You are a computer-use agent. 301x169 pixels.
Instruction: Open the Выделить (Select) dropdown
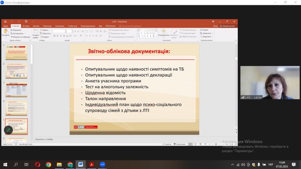(x=207, y=36)
